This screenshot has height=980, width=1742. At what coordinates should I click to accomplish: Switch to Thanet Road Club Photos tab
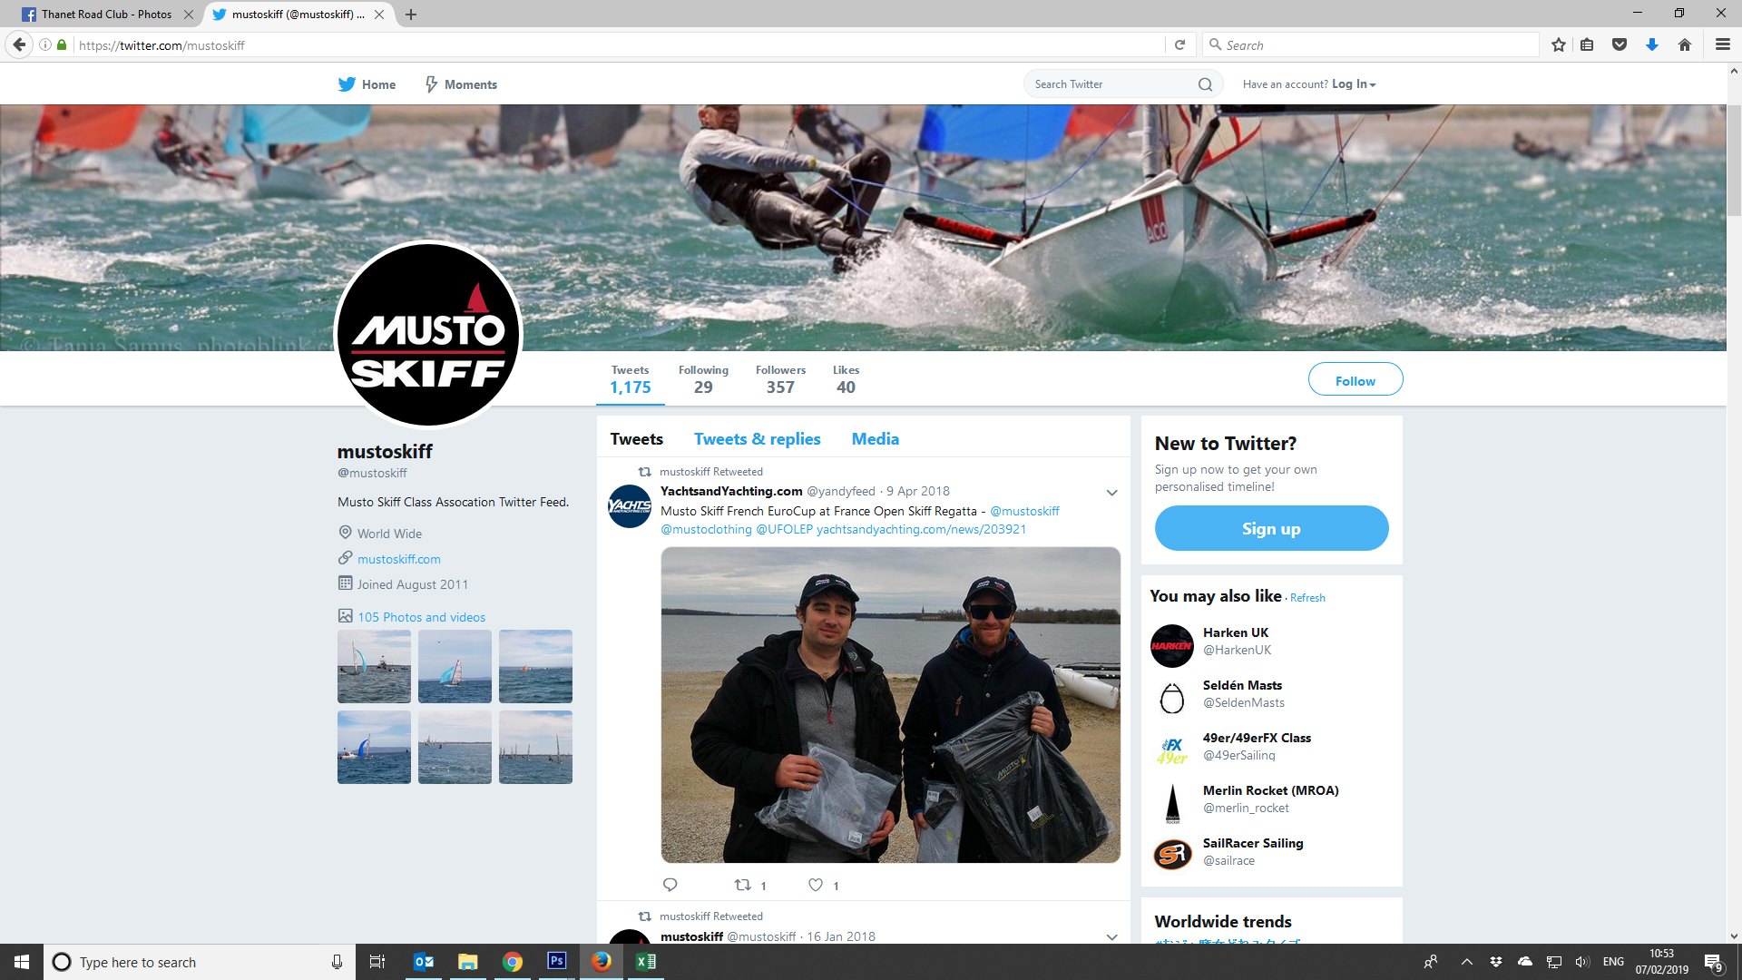click(107, 15)
